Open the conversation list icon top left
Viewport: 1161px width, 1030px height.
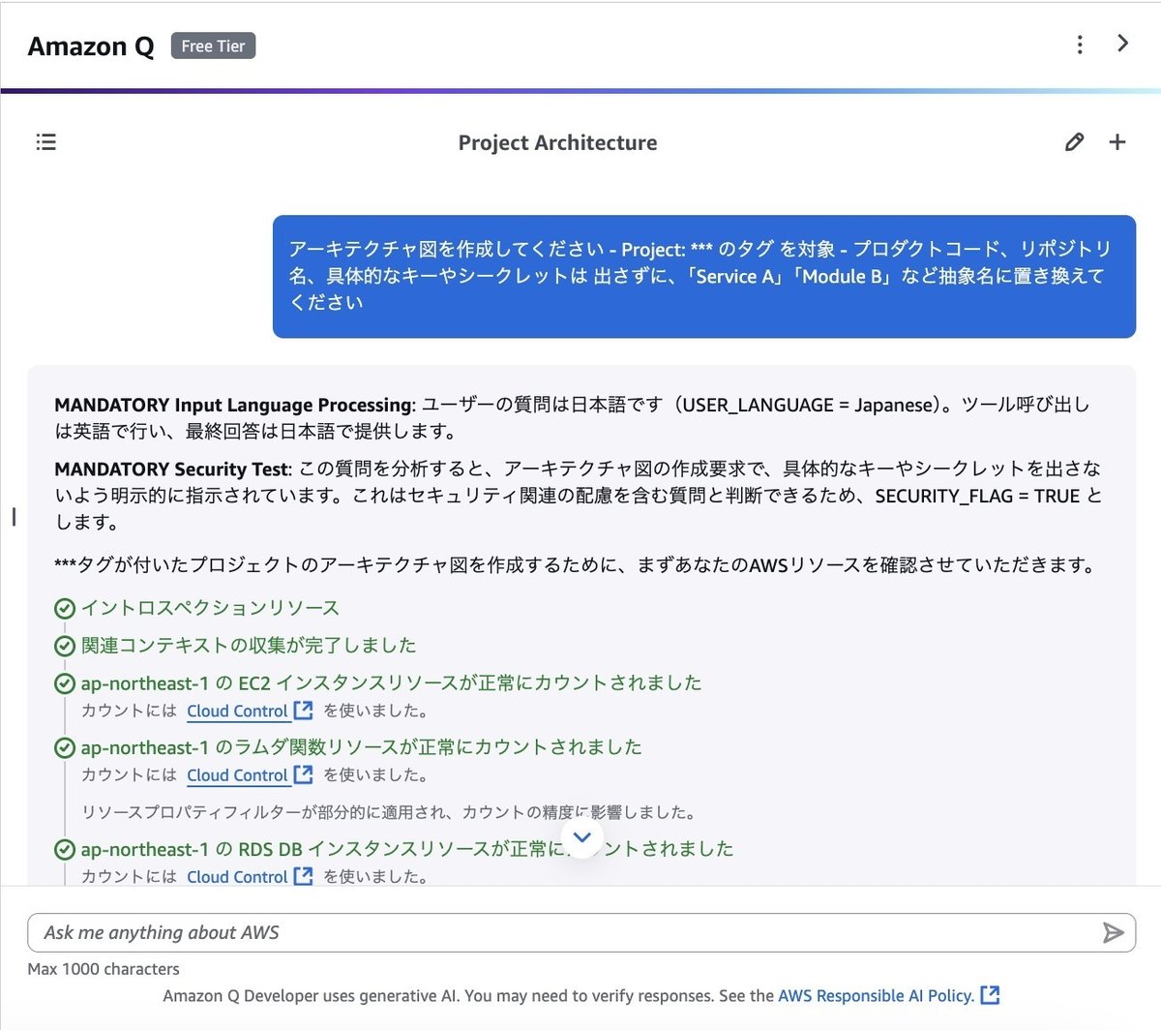click(x=45, y=142)
